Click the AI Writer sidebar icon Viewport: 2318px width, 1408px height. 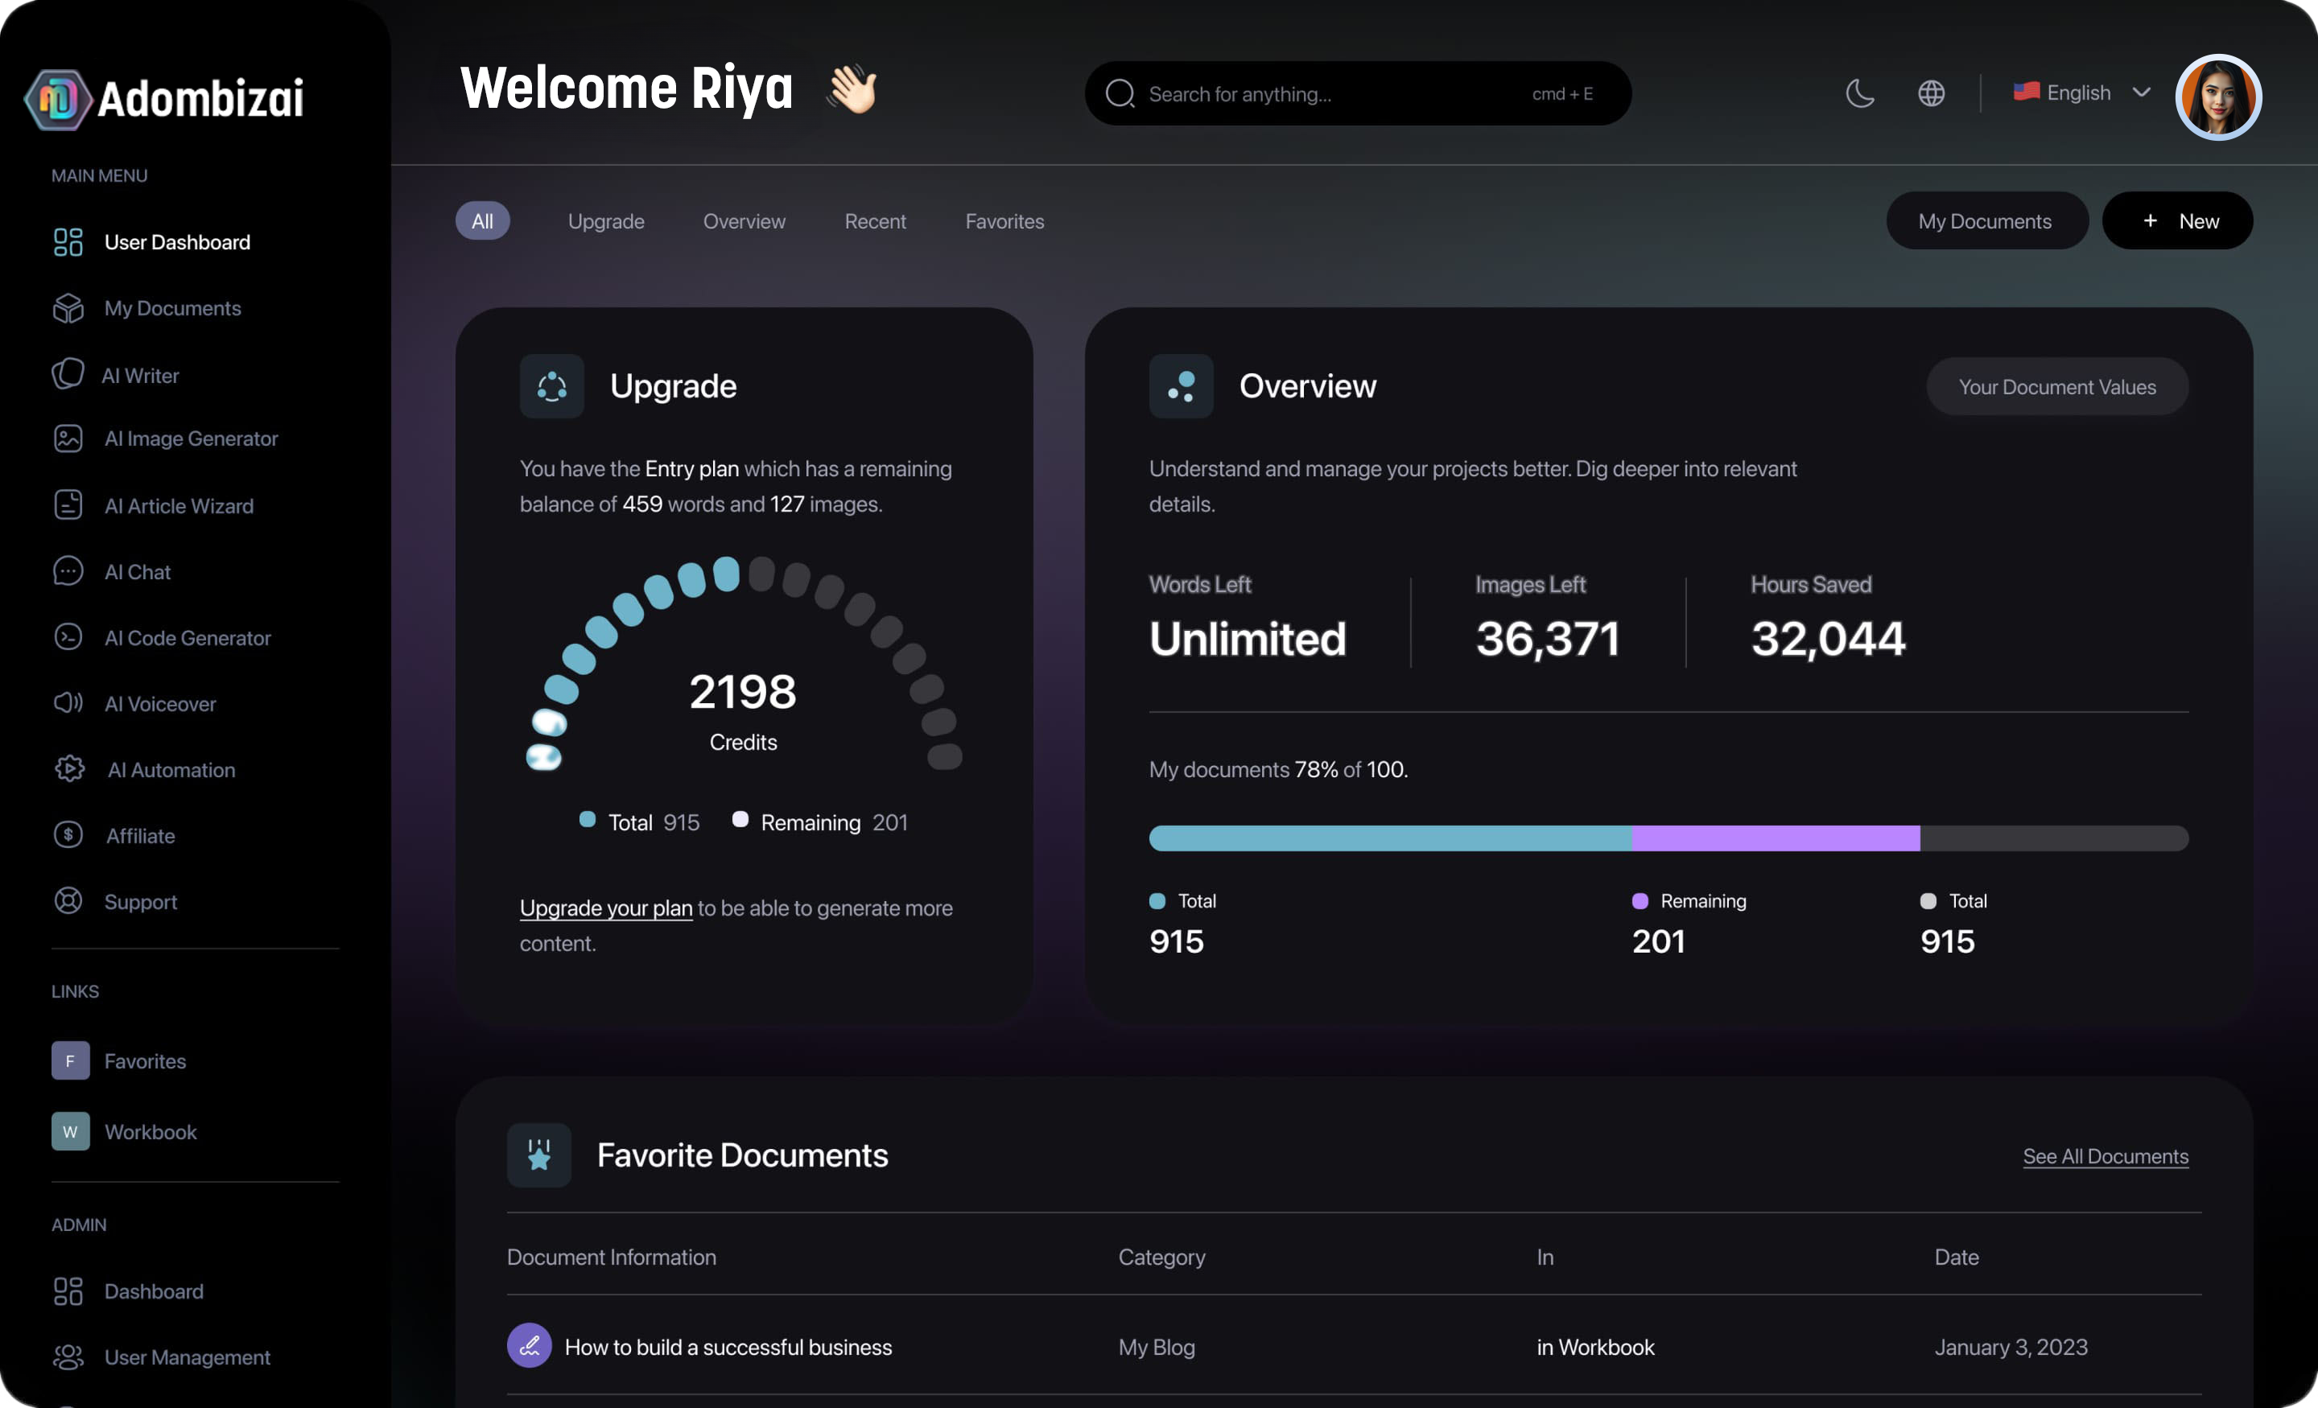(66, 374)
